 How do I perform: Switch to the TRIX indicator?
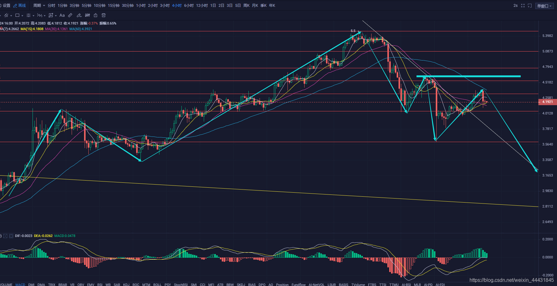click(52, 284)
